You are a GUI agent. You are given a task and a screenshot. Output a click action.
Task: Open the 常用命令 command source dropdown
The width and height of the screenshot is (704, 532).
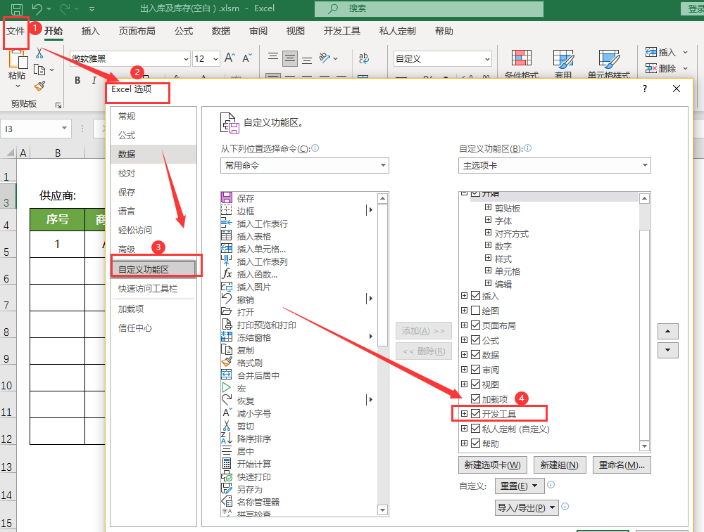304,165
